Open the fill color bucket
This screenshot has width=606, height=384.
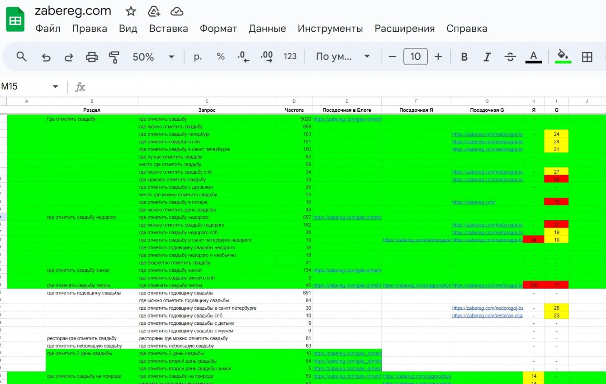click(x=563, y=57)
